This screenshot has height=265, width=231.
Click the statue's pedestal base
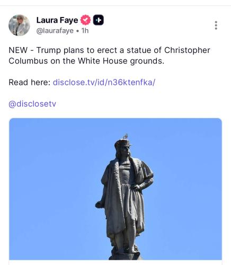coord(125,256)
